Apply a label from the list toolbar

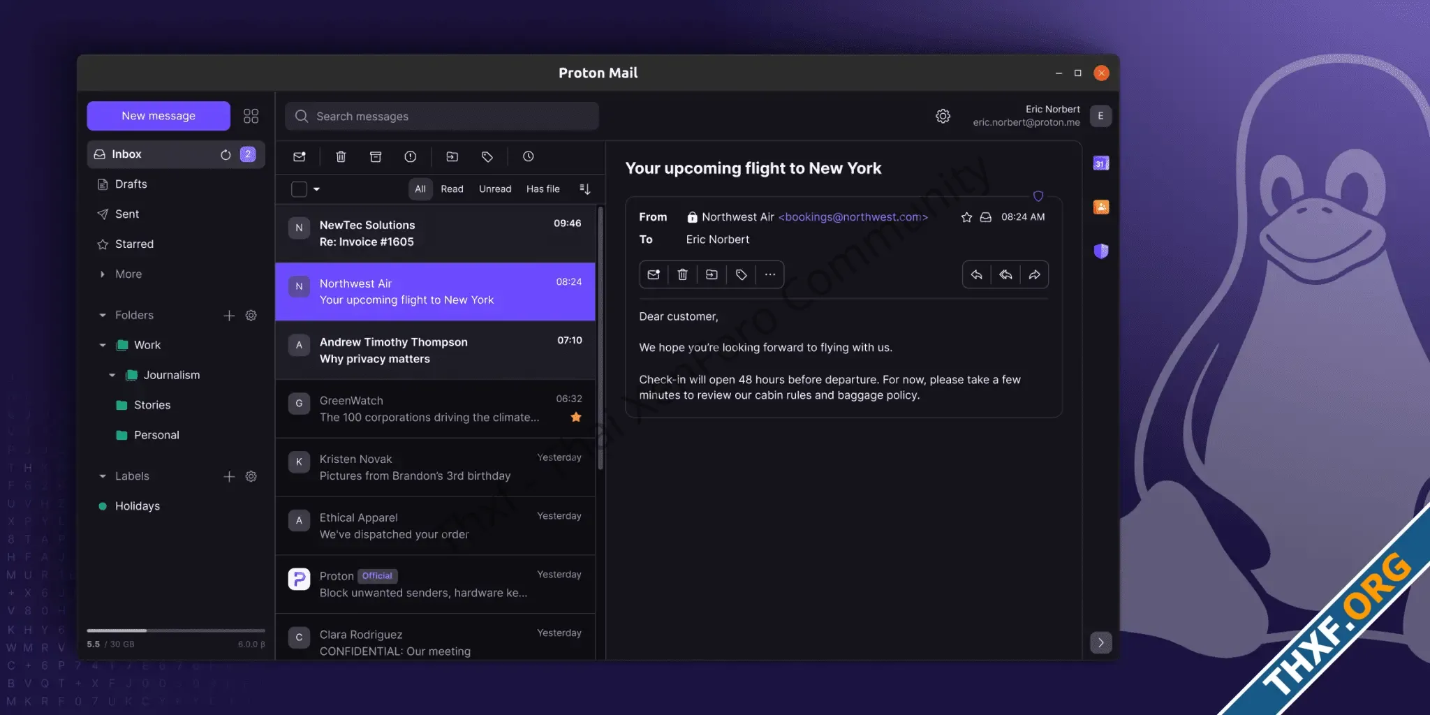(x=487, y=156)
